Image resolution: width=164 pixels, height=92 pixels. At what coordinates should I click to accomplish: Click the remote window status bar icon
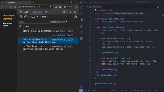click(81, 90)
